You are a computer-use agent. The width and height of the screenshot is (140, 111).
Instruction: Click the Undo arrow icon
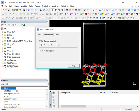(x=29, y=10)
